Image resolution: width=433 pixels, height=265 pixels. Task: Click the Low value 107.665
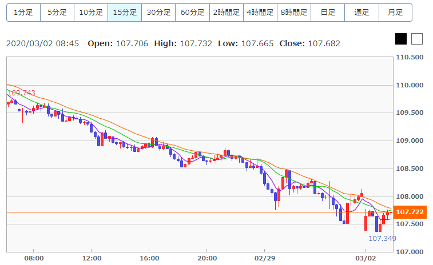(x=257, y=43)
